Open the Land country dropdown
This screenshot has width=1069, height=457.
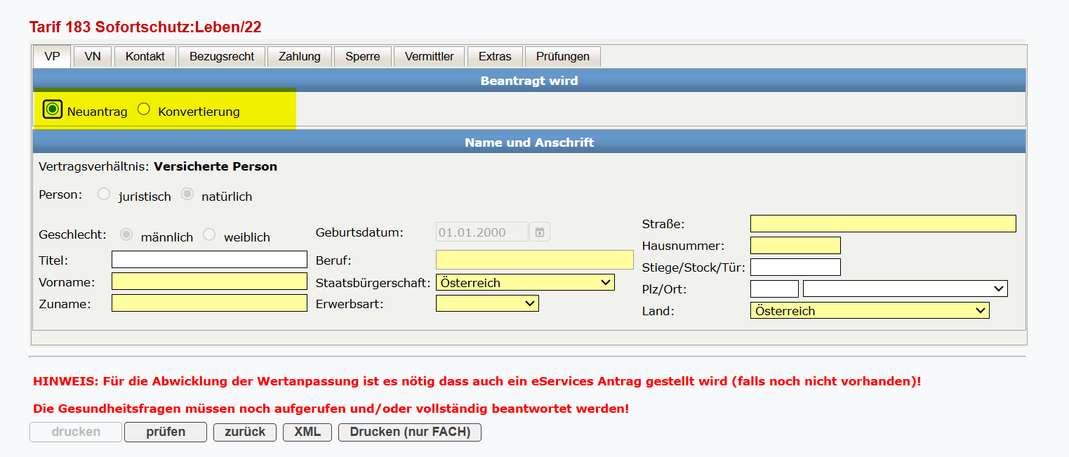(x=869, y=311)
